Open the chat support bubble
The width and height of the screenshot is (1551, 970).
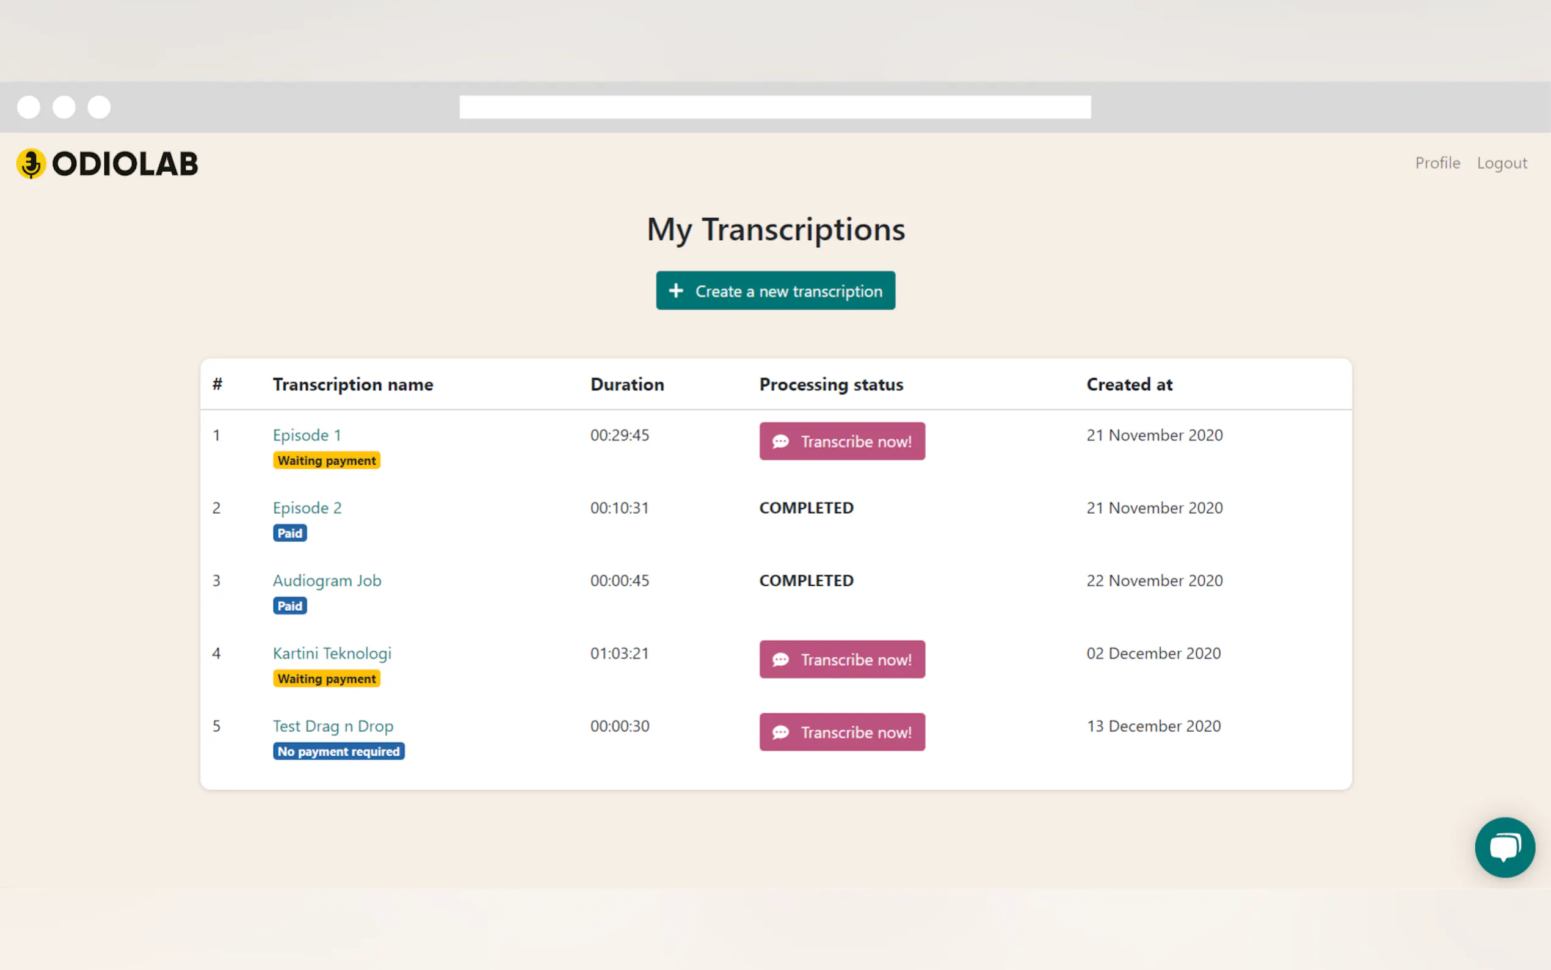click(1503, 847)
